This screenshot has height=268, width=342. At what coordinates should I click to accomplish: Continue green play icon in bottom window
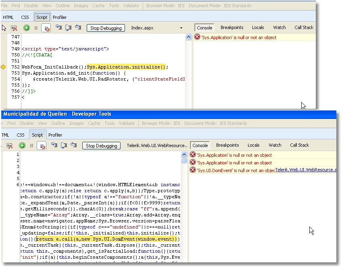click(x=22, y=145)
